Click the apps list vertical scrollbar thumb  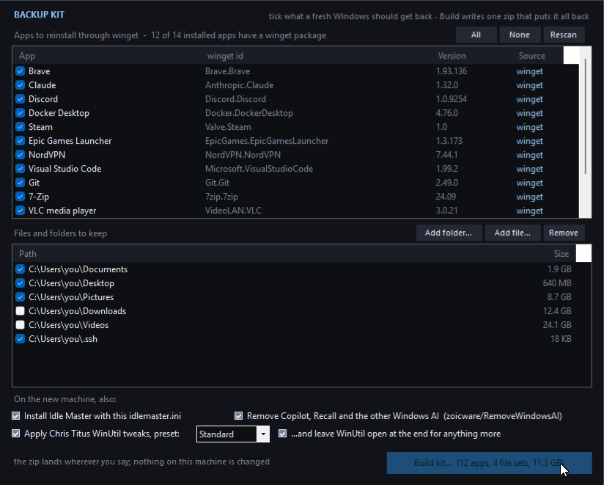click(585, 117)
